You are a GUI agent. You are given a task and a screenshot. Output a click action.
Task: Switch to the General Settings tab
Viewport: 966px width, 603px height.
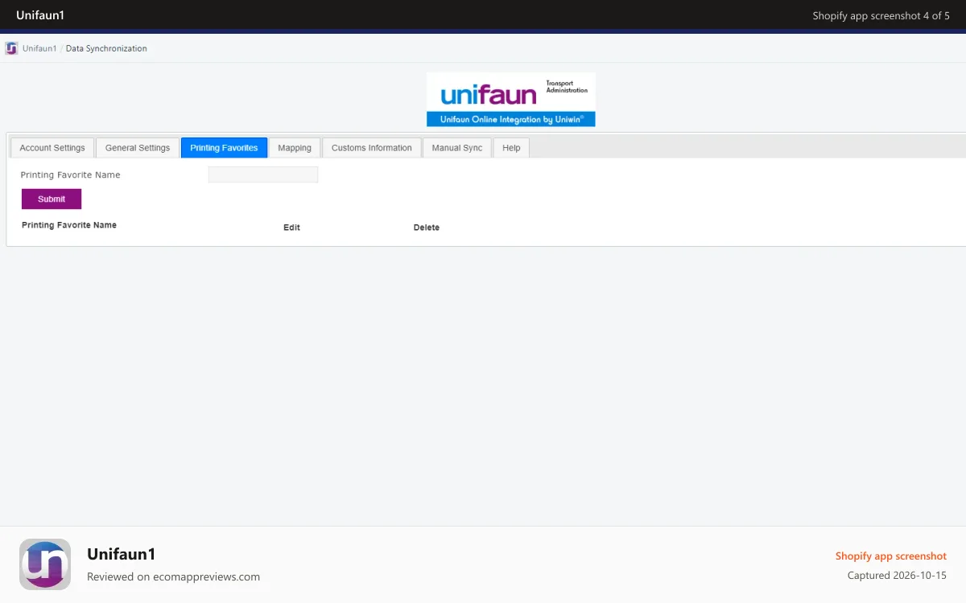tap(138, 148)
